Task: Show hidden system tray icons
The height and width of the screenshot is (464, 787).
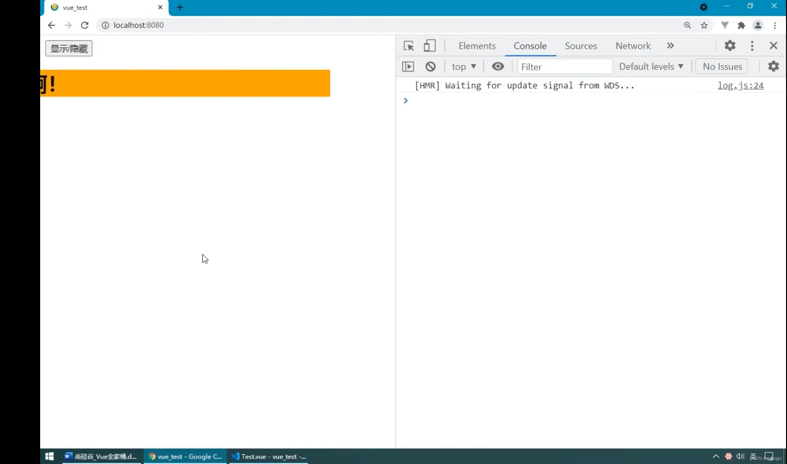Action: point(716,456)
